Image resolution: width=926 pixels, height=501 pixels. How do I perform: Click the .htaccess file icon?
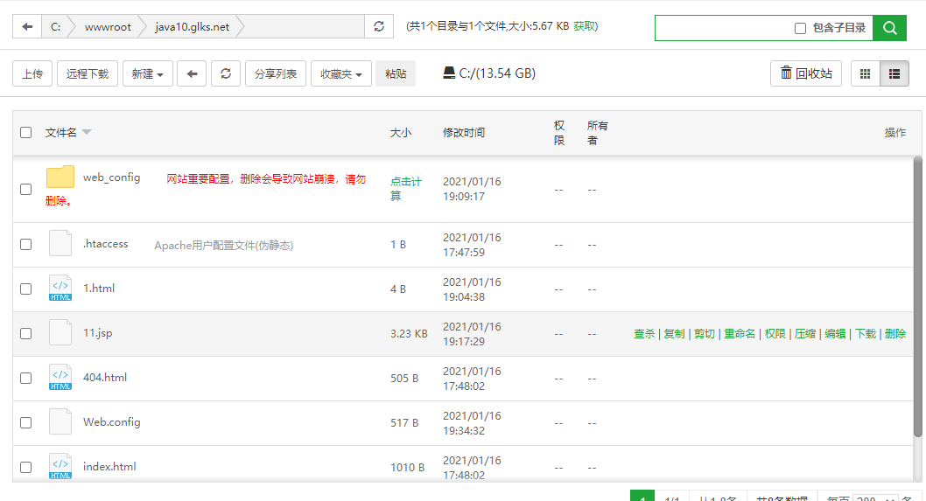tap(60, 243)
